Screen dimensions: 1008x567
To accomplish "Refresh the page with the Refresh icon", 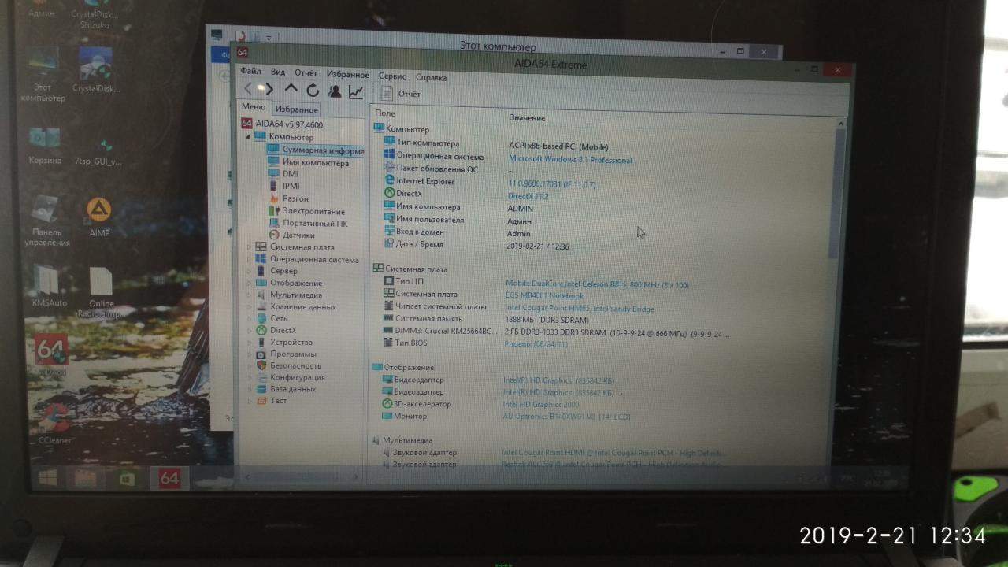I will [x=313, y=91].
